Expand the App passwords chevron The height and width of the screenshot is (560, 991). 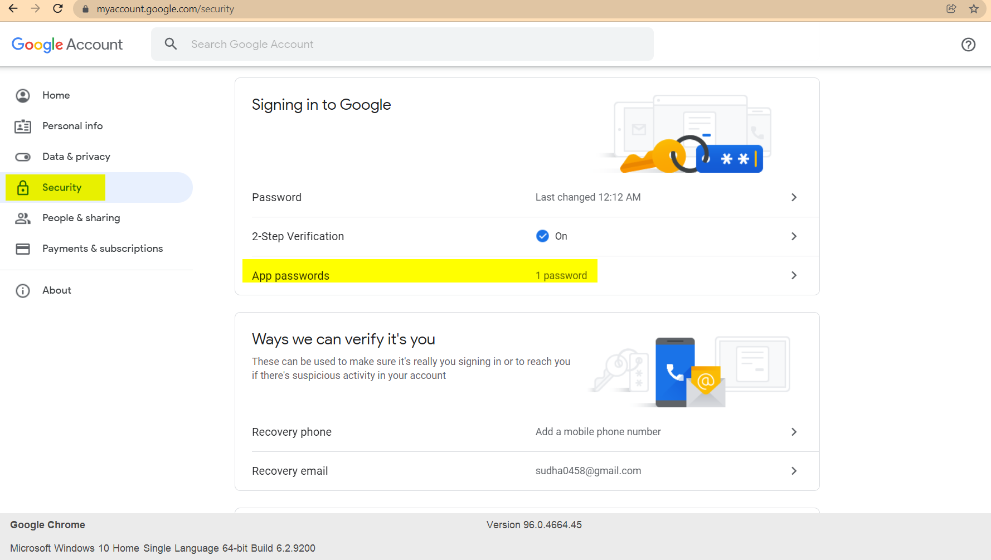pyautogui.click(x=794, y=275)
